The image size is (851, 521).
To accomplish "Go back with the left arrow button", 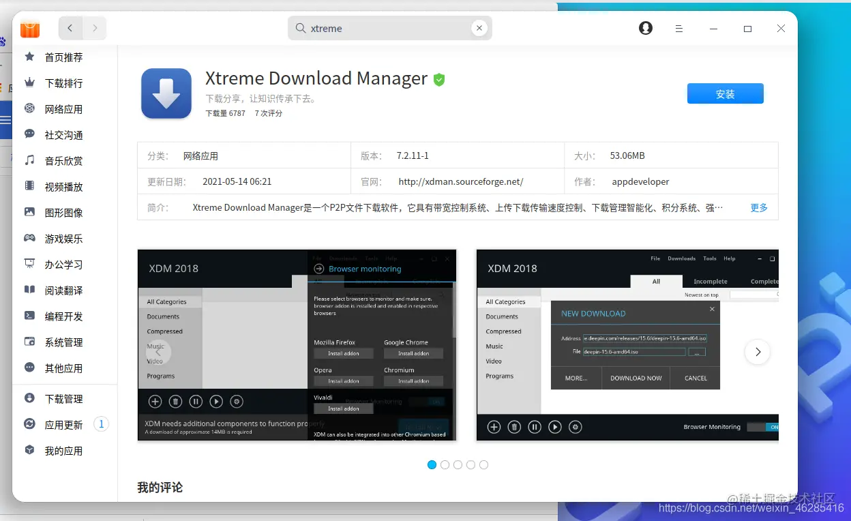I will click(70, 28).
